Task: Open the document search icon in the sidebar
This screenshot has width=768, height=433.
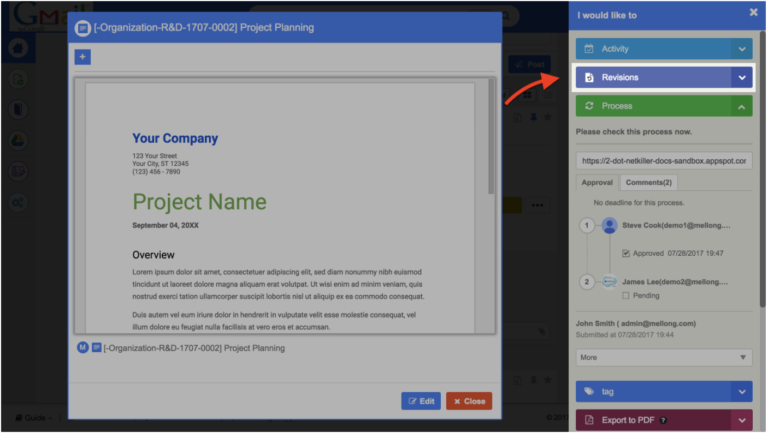Action: (x=18, y=80)
